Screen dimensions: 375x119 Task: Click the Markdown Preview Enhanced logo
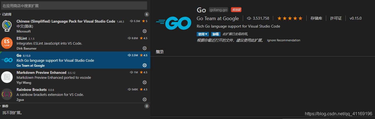[x=7, y=77]
